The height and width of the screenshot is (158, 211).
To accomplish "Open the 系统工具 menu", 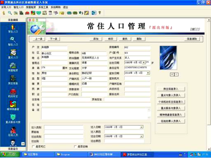I will 43,7.
